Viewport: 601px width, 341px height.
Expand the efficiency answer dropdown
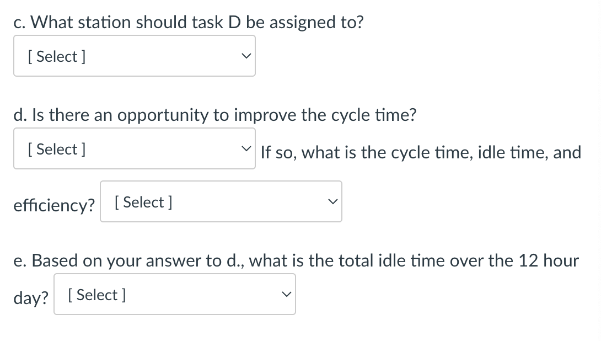221,202
